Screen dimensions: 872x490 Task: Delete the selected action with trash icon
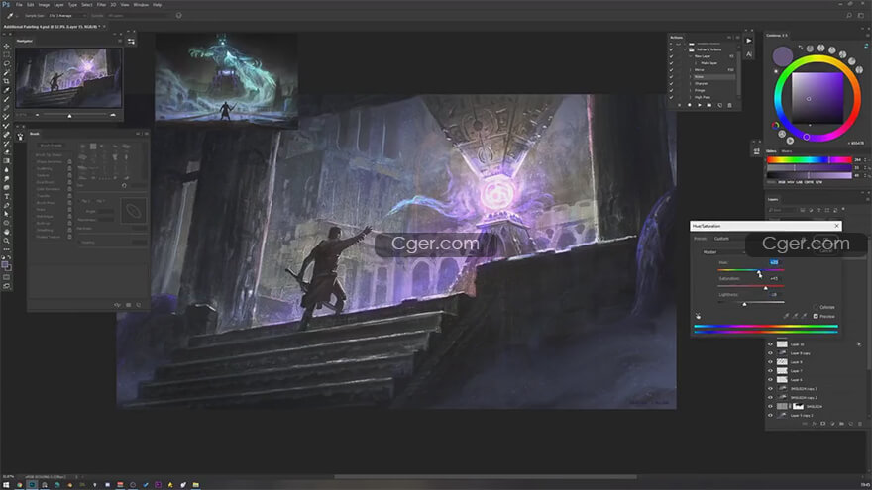point(729,105)
